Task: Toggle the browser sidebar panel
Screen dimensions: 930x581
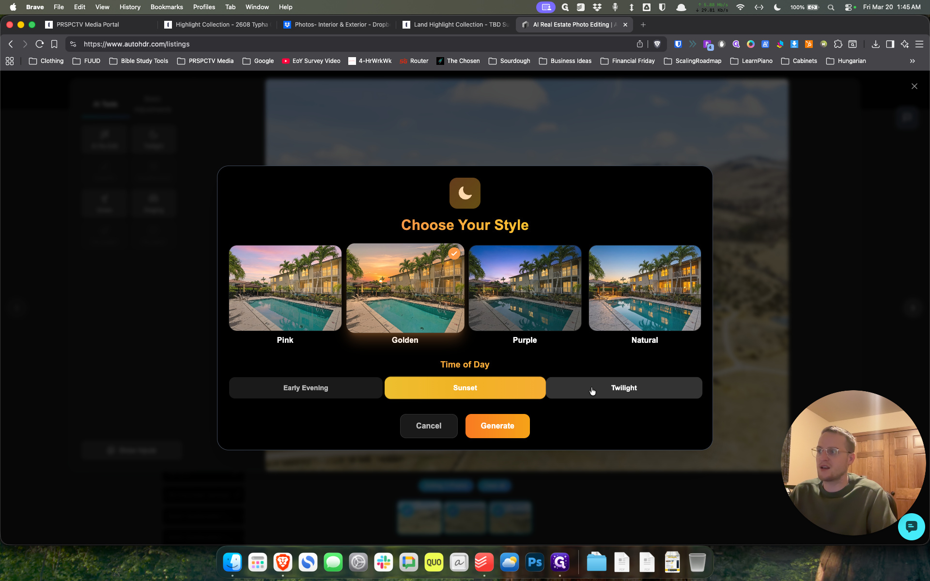Action: point(890,44)
